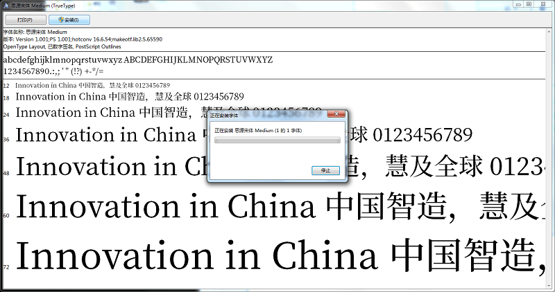Minimize the font viewer window
Image resolution: width=555 pixels, height=292 pixels.
pos(518,4)
